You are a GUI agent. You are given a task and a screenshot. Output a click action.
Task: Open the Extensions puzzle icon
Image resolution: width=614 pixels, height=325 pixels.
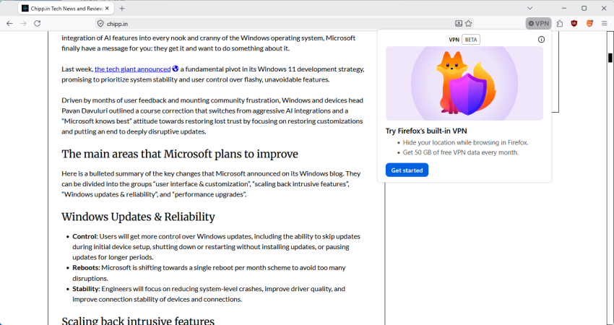(559, 23)
